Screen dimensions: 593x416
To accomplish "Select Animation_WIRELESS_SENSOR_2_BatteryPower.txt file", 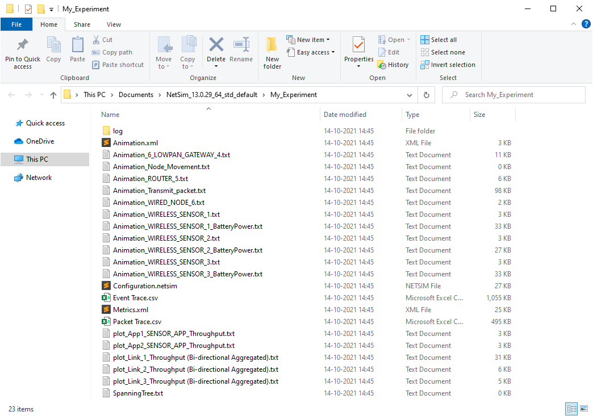I will pos(187,250).
